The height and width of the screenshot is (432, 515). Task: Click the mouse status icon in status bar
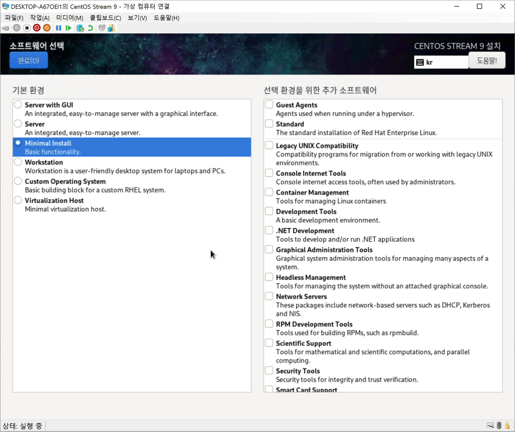[499, 425]
